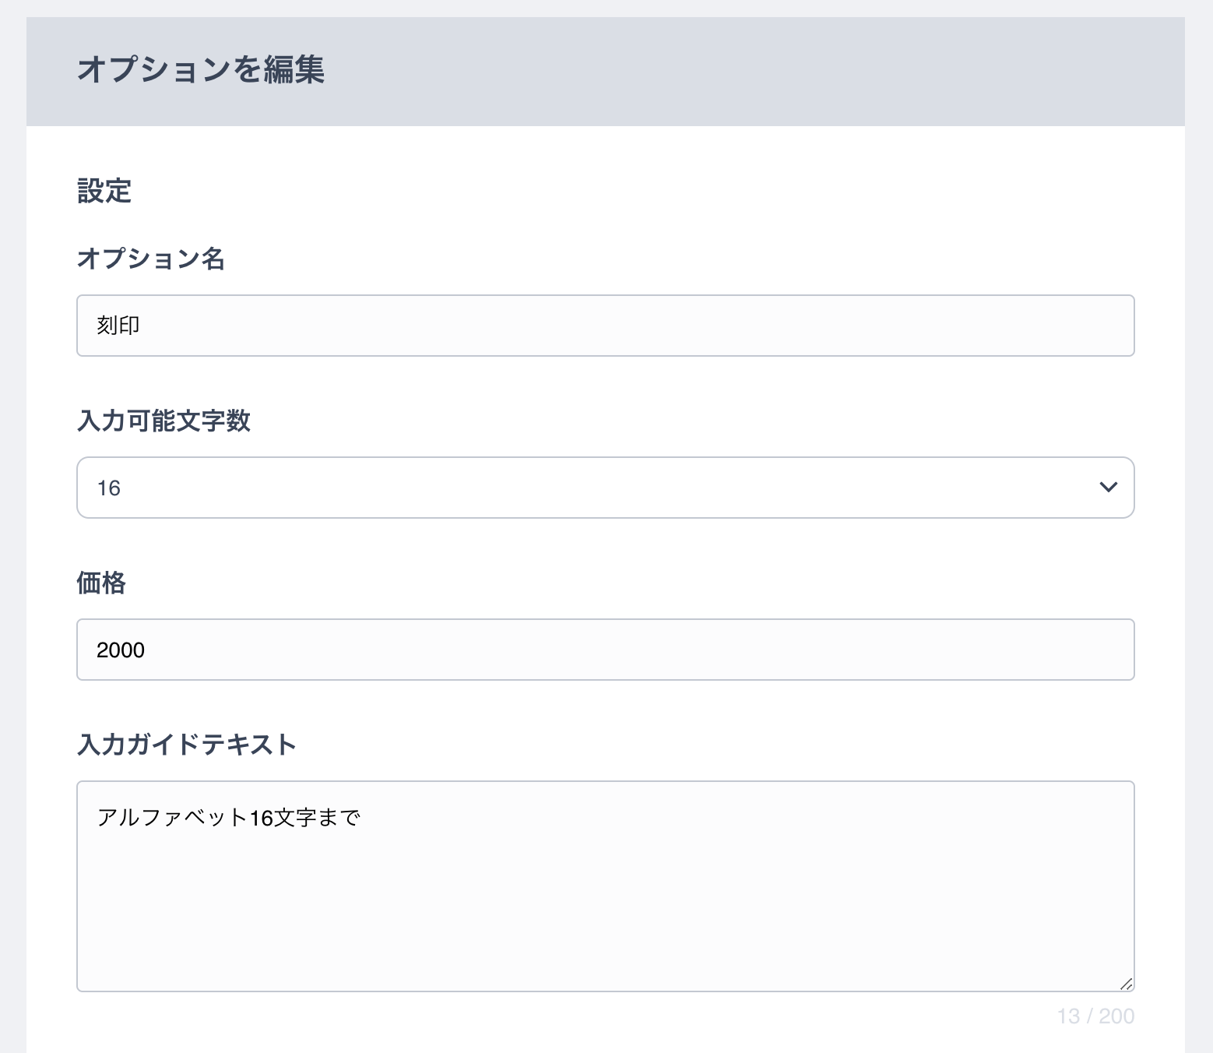Screen dimensions: 1213x1053
Task: Open the 入力可能文字数 select box
Action: coord(605,488)
